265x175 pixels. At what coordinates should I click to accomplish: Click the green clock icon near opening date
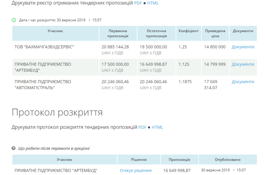[14, 20]
